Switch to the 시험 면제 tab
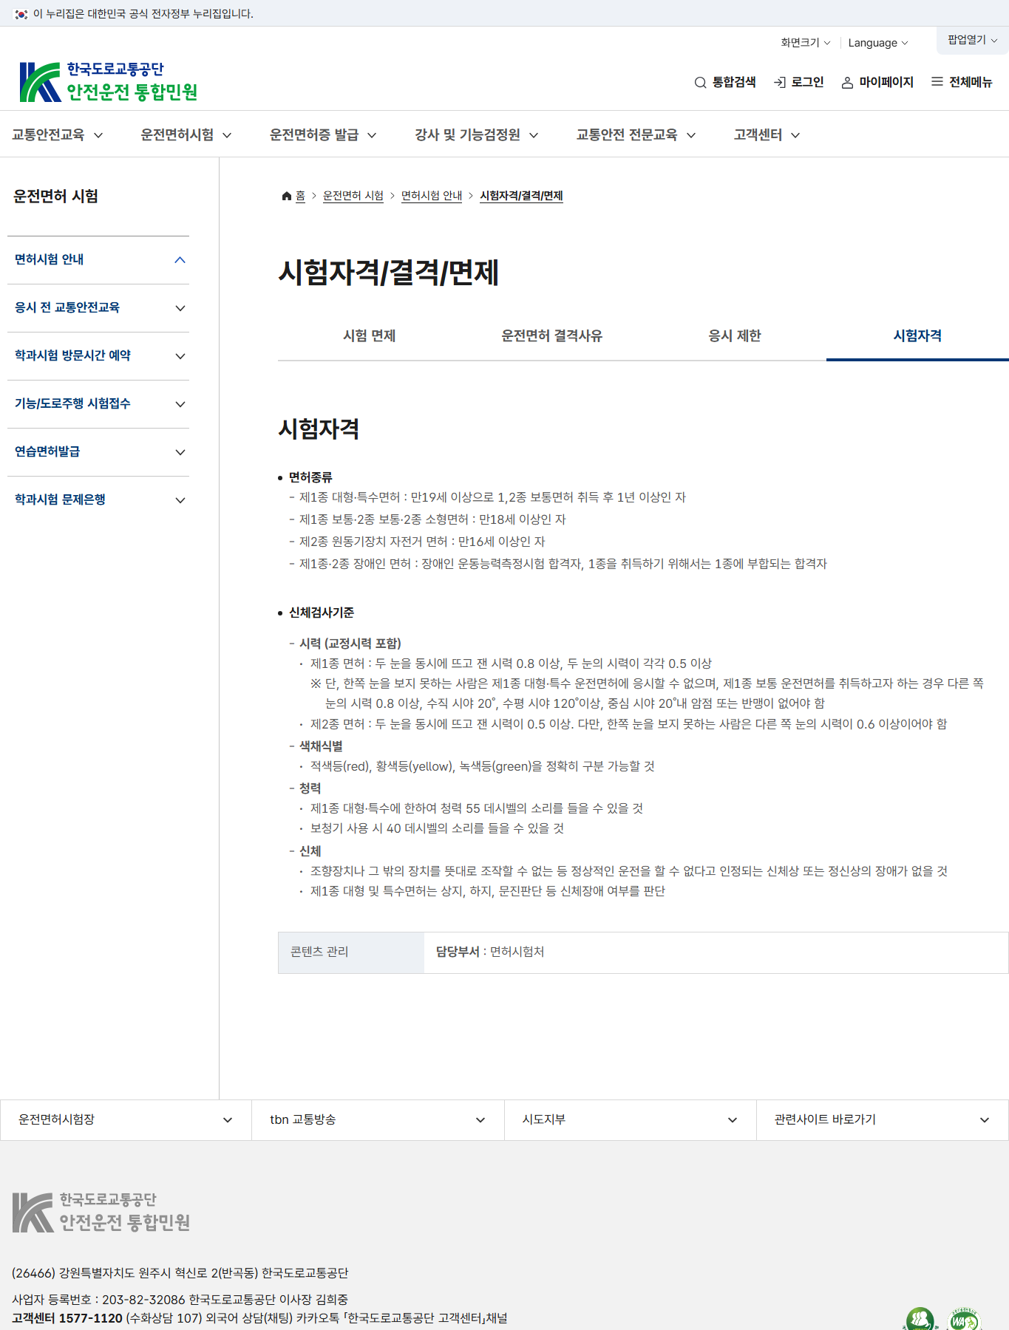This screenshot has height=1330, width=1009. [370, 336]
